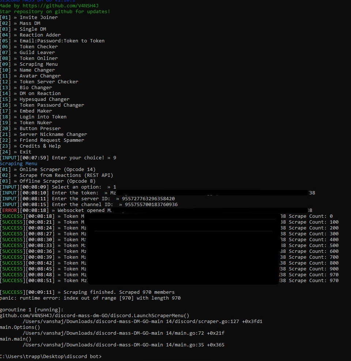Click the "C:\Users\trapp\Desktop\discord bot>" prompt
Viewport: 351px width, 361px height.
tap(51, 356)
